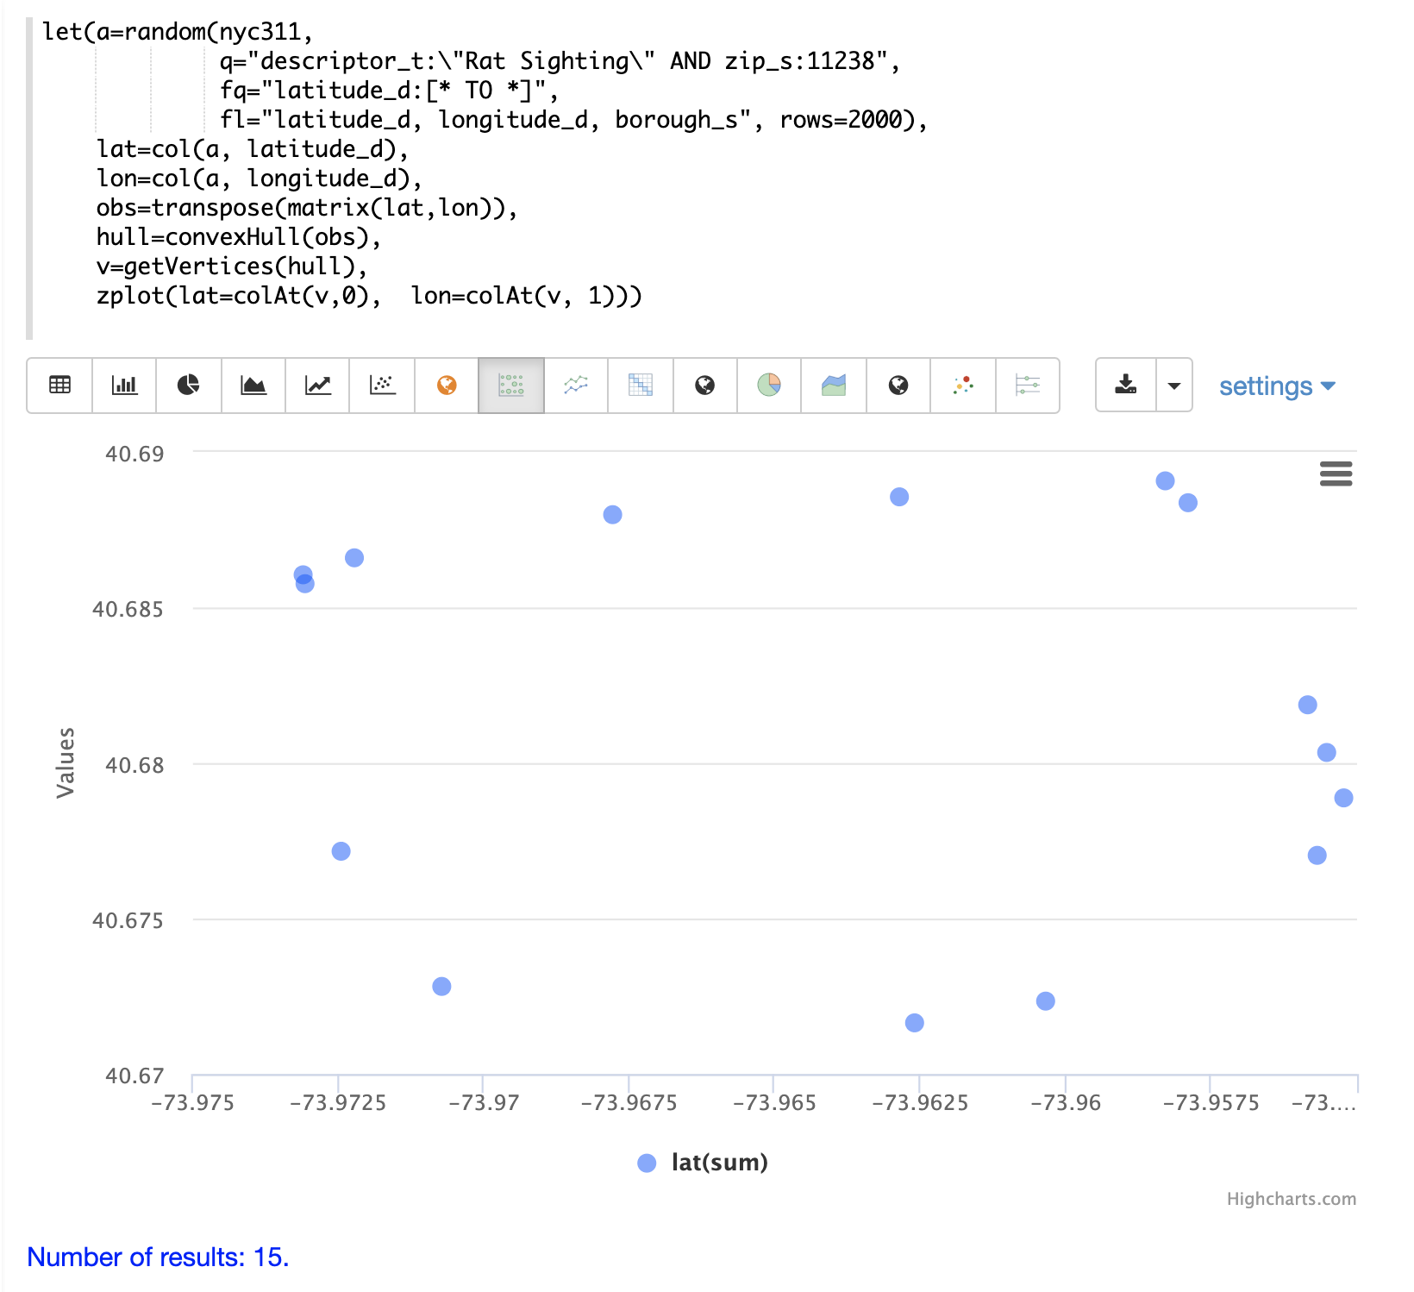The image size is (1414, 1292).
Task: Switch to the table view icon
Action: (x=59, y=386)
